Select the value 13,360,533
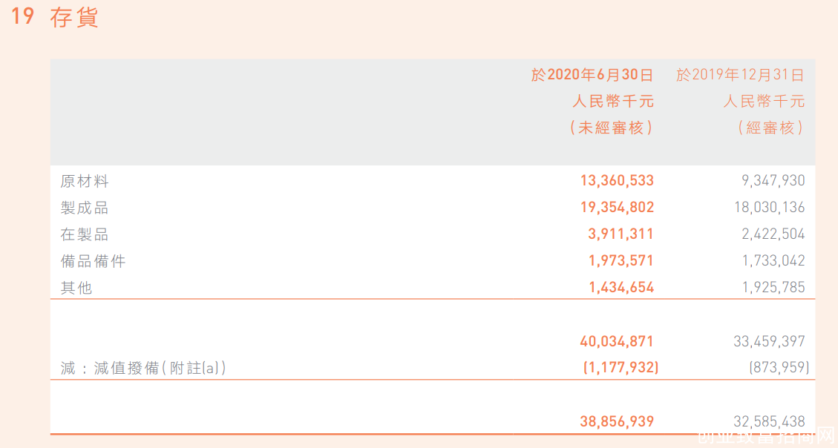 click(618, 180)
